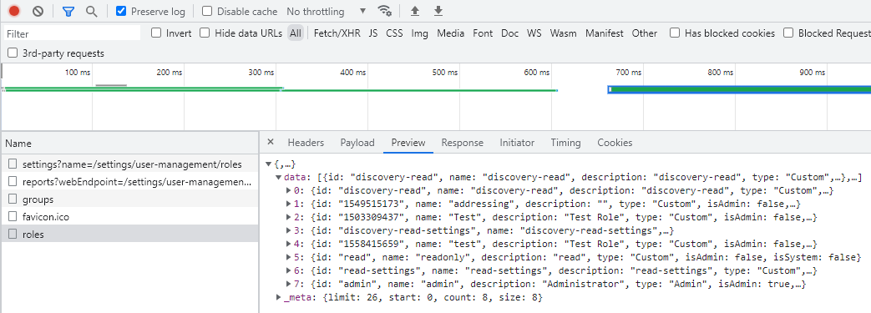
Task: Close the request details pane
Action: (x=271, y=142)
